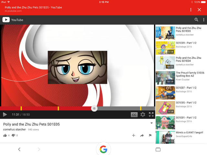Select title 'Polly and the Zhu Zhu Pets S01E03'
Screen dimensions: 207x155
(189, 29)
